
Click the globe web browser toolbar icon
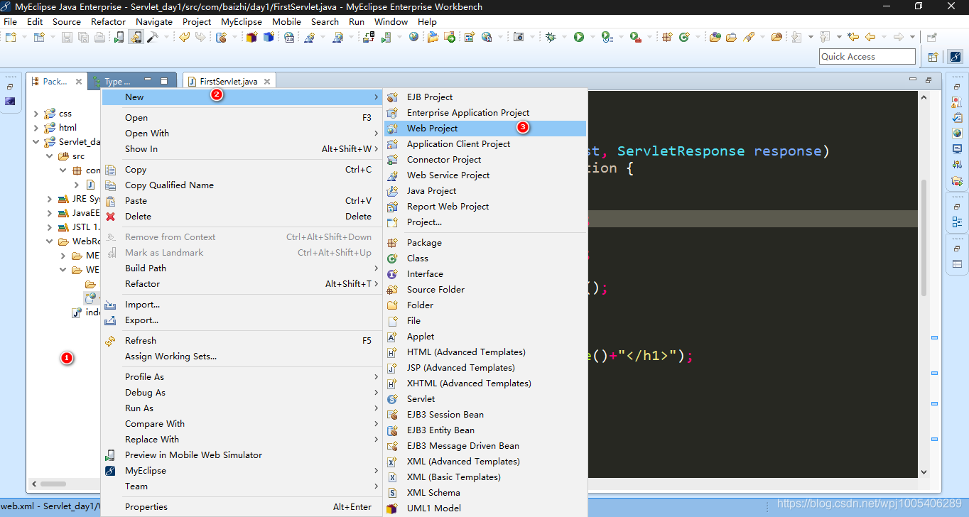coord(413,37)
